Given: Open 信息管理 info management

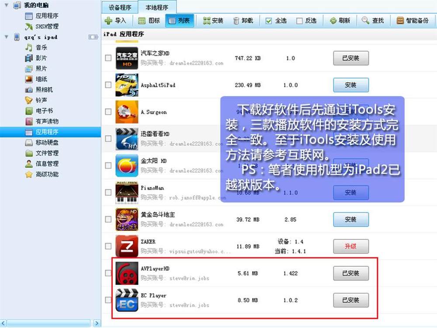Looking at the screenshot, I should point(42,164).
